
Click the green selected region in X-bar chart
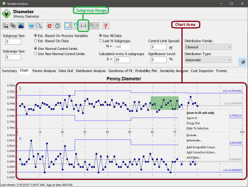pyautogui.click(x=164, y=103)
